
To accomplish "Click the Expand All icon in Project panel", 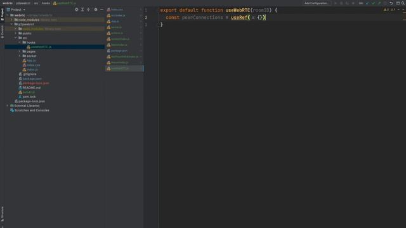I will pyautogui.click(x=82, y=9).
